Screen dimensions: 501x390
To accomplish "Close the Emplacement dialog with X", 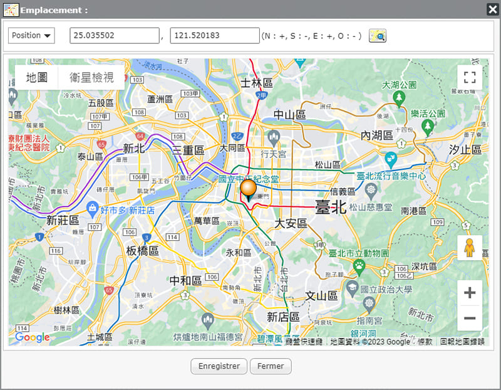I will [492, 9].
